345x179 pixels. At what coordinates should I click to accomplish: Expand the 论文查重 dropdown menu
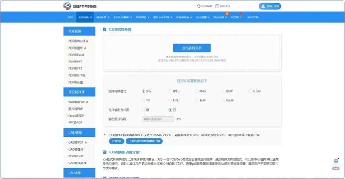click(x=203, y=17)
